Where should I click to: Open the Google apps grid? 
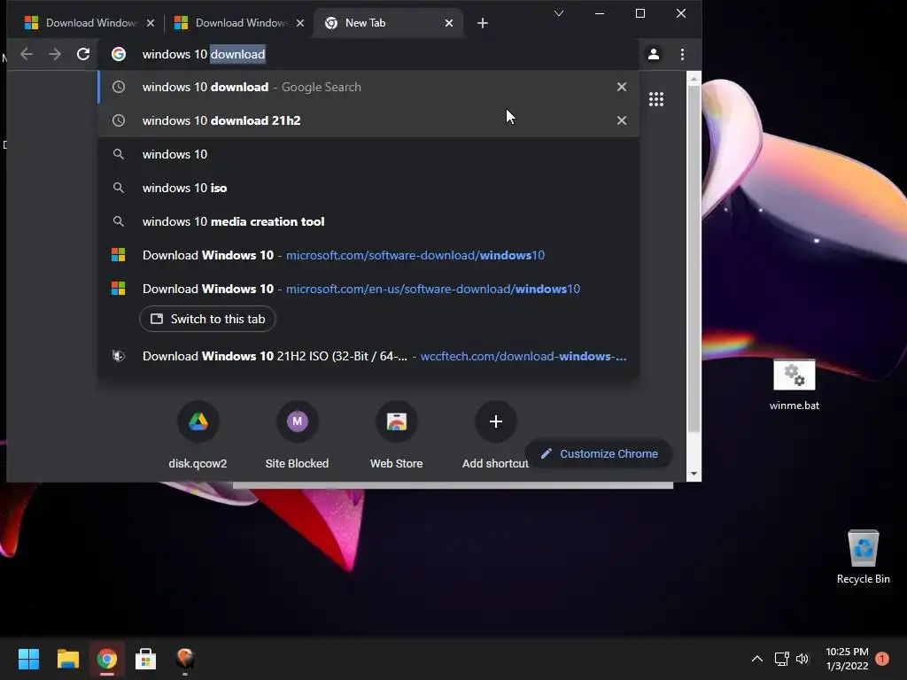[656, 99]
